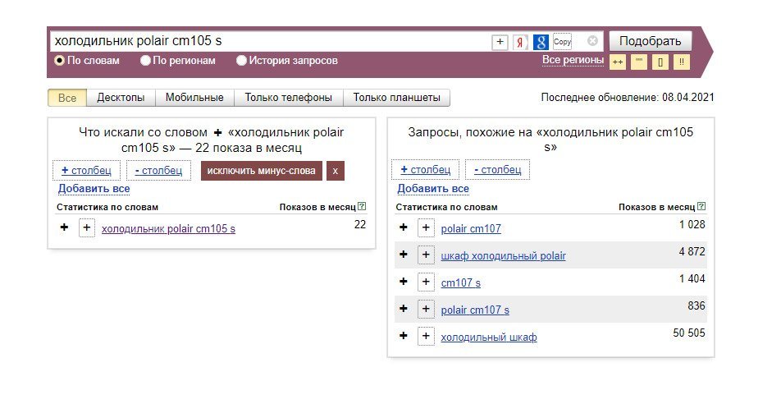This screenshot has width=781, height=404.
Task: Click the 'x' button next to минус-слова
Action: pos(336,171)
